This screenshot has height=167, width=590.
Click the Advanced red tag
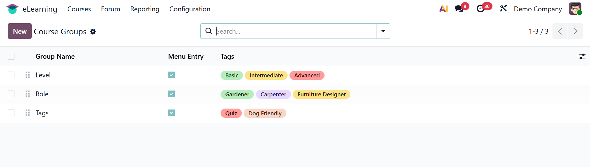point(307,76)
